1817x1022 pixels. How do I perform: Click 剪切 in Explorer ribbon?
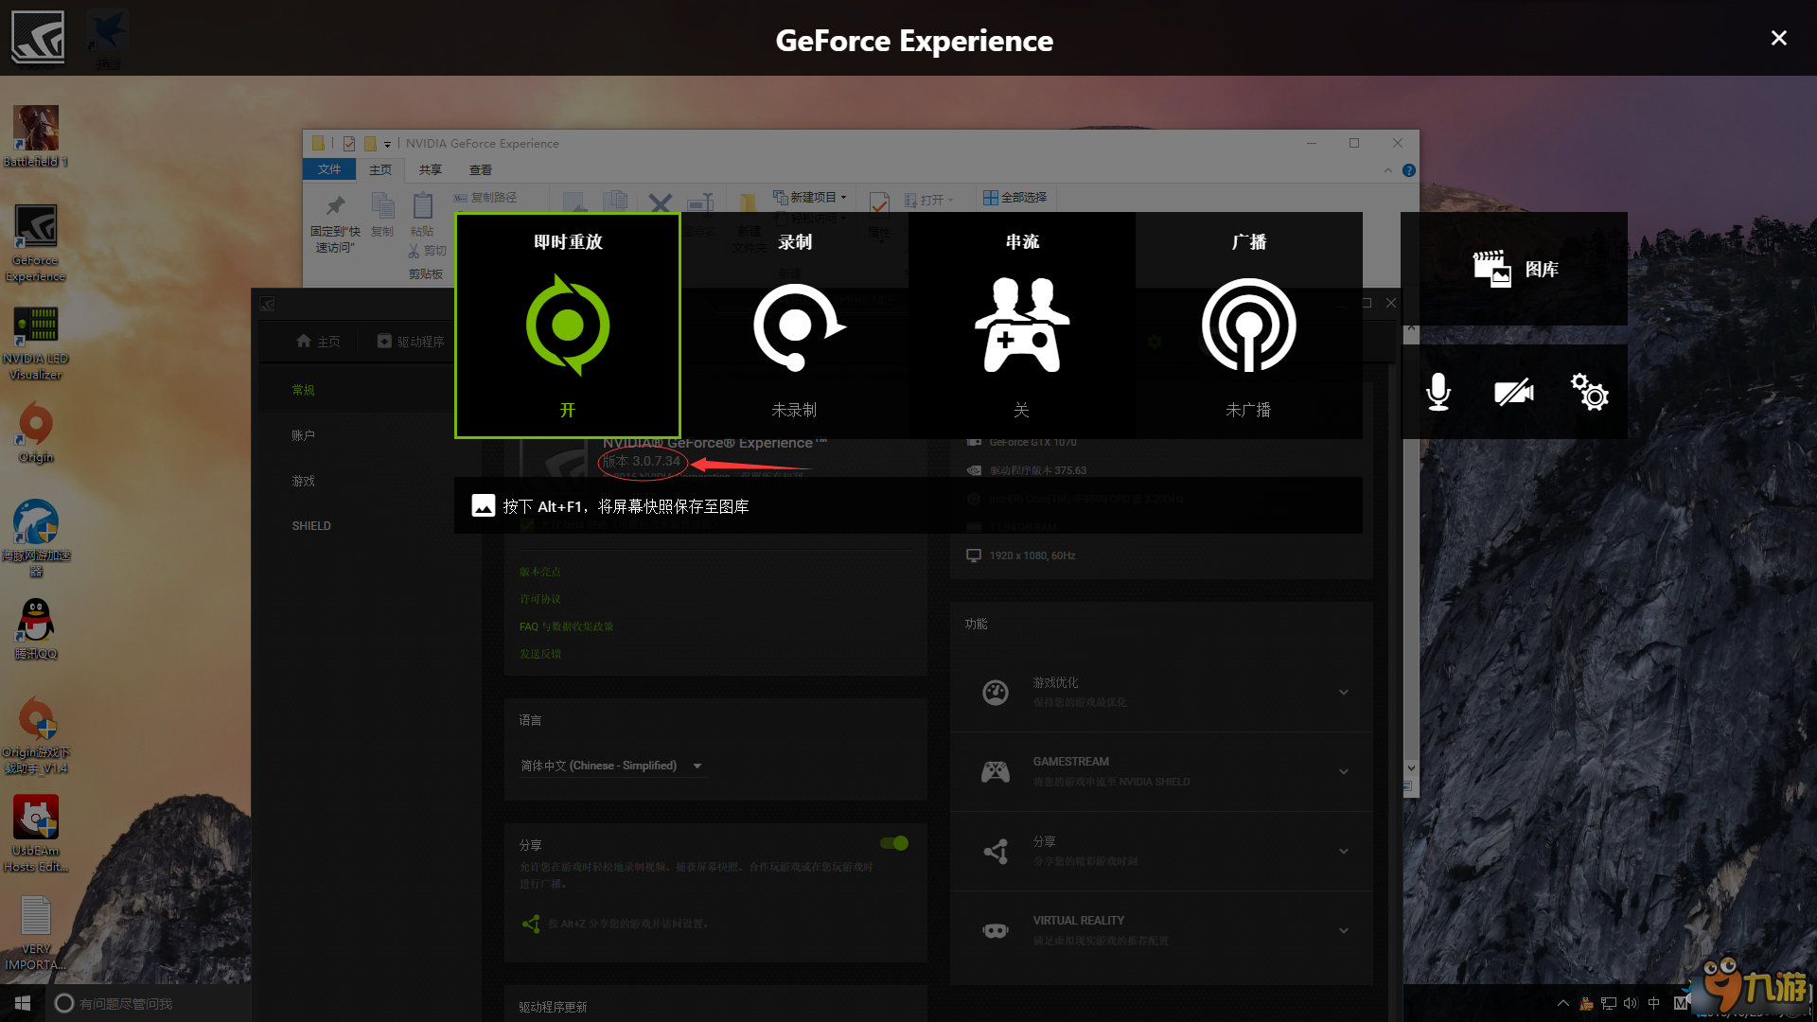(427, 251)
